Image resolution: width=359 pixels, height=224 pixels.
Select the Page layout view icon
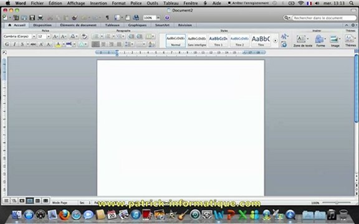point(29,201)
